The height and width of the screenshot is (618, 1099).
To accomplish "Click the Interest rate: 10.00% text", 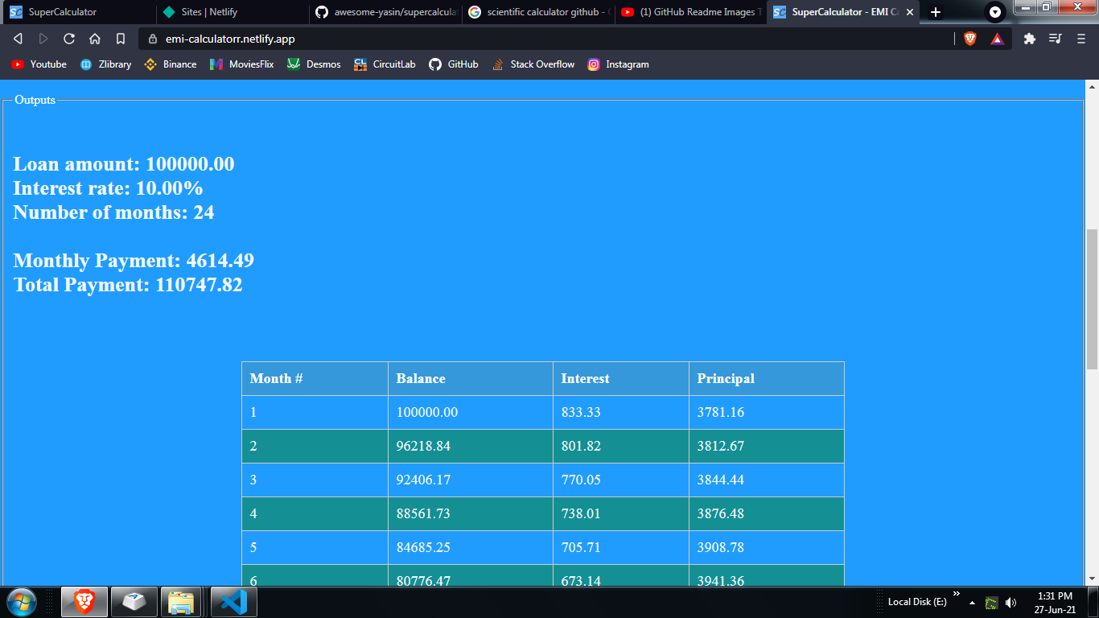I will (x=108, y=188).
